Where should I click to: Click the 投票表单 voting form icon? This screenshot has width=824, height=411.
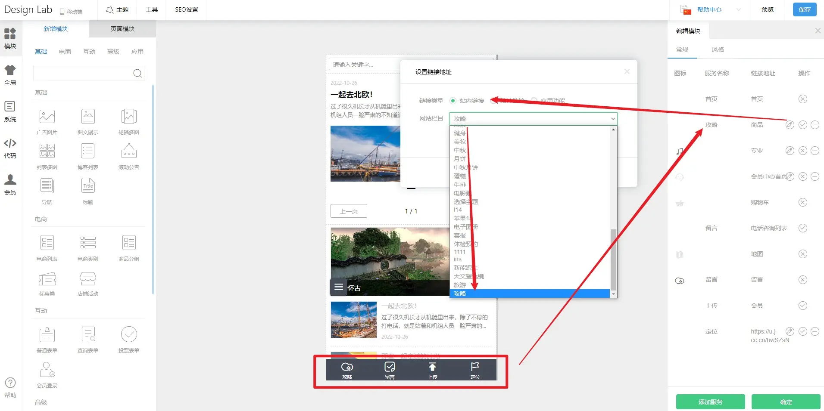[x=128, y=335]
